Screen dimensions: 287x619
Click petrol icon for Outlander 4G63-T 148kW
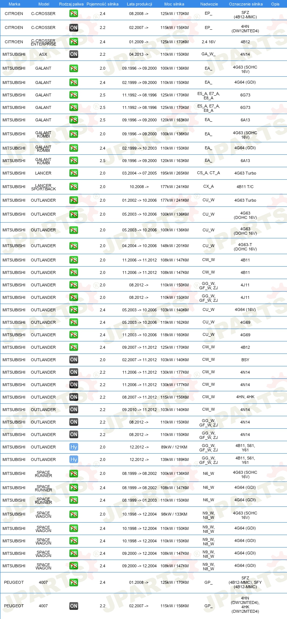click(x=74, y=246)
